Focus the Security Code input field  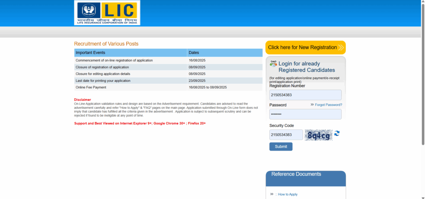click(286, 135)
